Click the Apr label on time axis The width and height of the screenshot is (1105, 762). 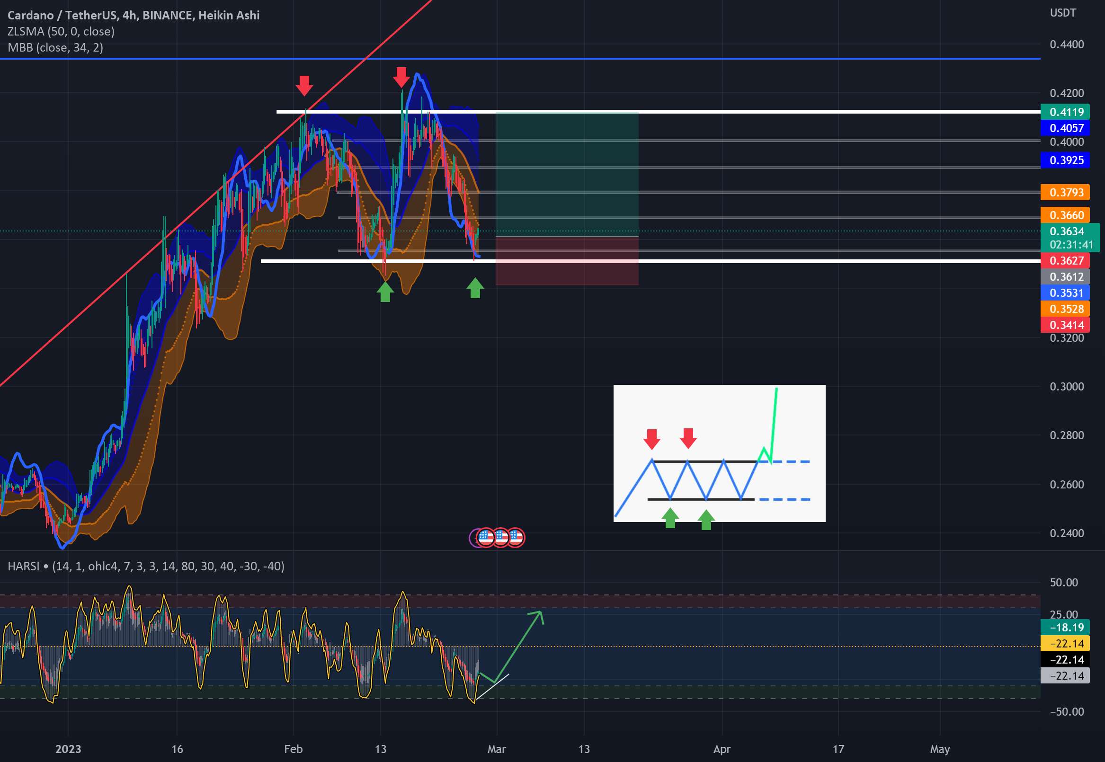pyautogui.click(x=722, y=749)
